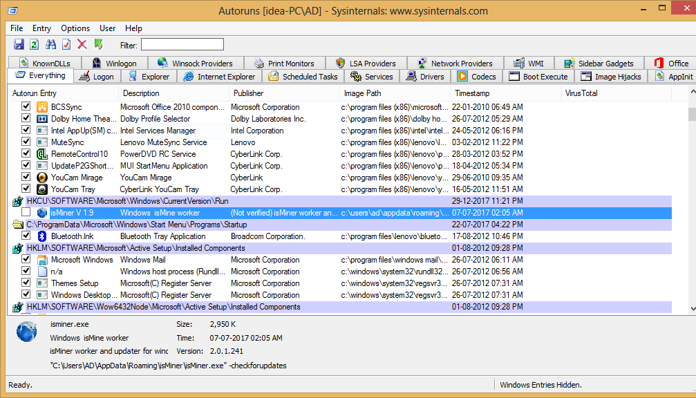The height and width of the screenshot is (398, 696).
Task: Enable the isMiner V 1.9 checkbox
Action: (26, 213)
